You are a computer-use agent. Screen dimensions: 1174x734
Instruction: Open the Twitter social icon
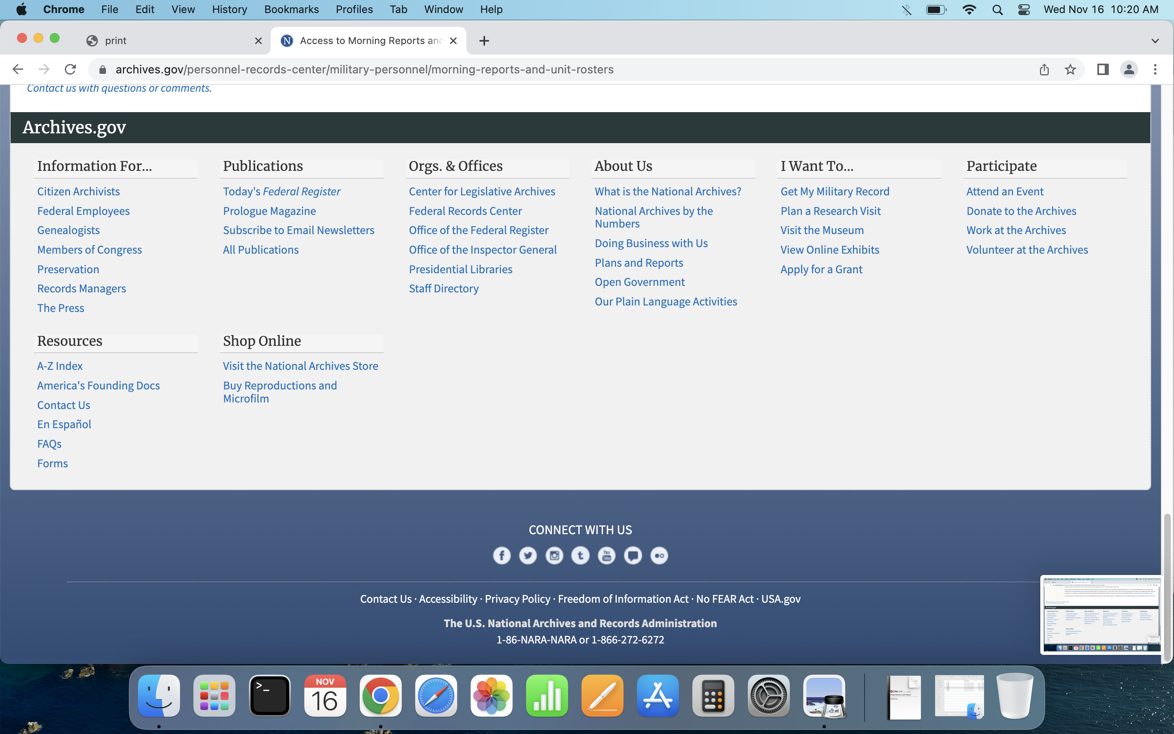click(x=528, y=555)
